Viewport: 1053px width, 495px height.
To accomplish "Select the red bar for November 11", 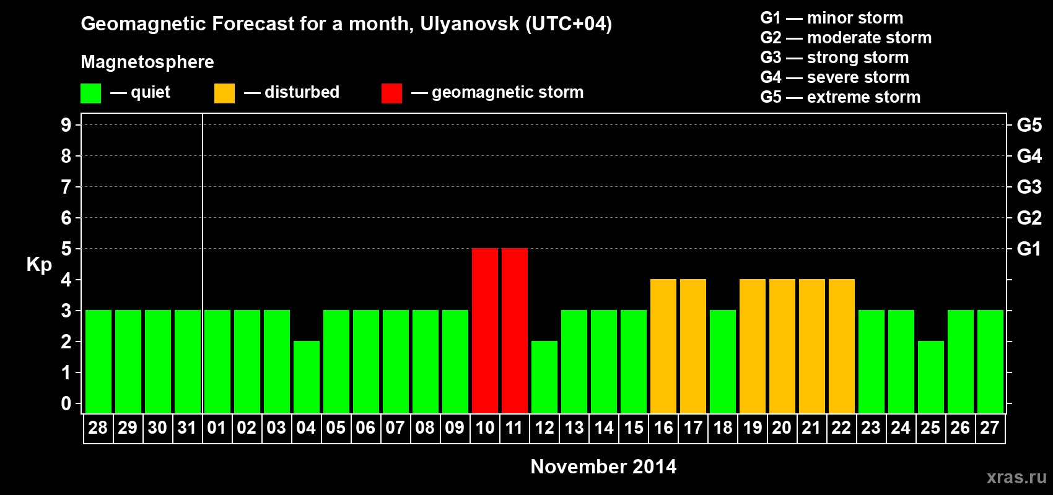I will 515,330.
